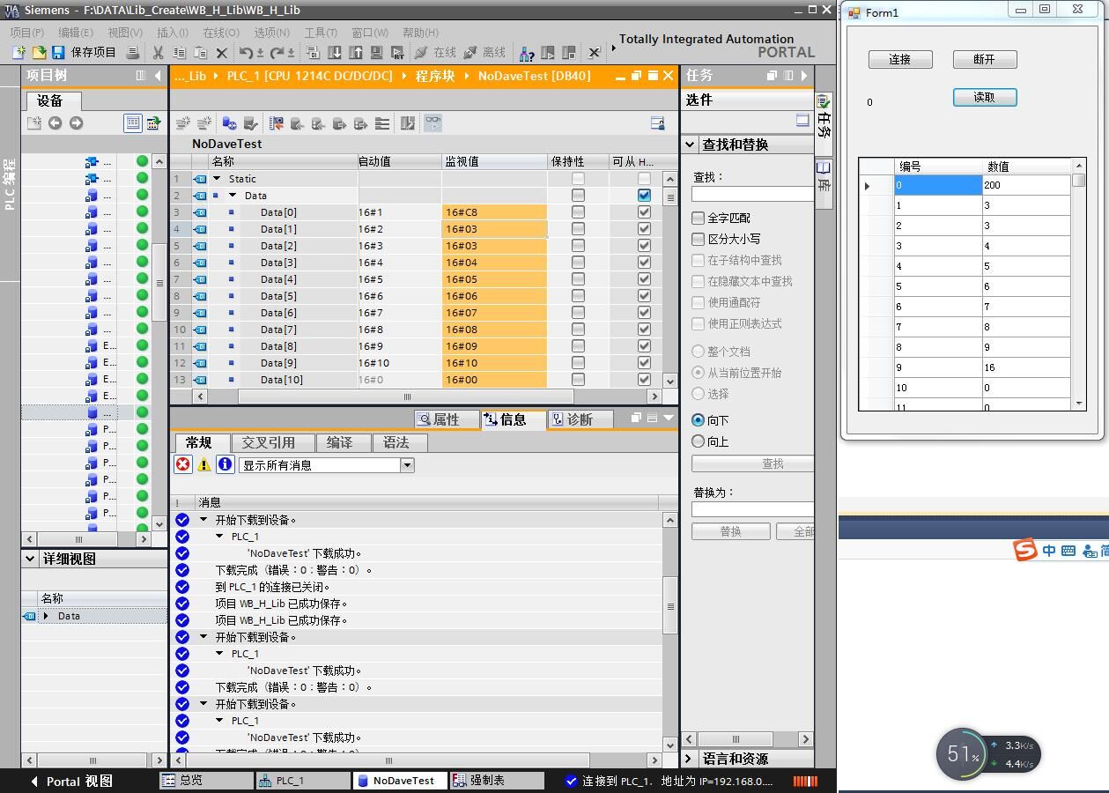The image size is (1109, 793).
Task: Toggle accessible-from-HMI checkbox for Data row
Action: tap(644, 196)
